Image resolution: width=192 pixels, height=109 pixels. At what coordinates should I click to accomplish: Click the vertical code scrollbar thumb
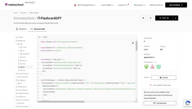[136, 46]
